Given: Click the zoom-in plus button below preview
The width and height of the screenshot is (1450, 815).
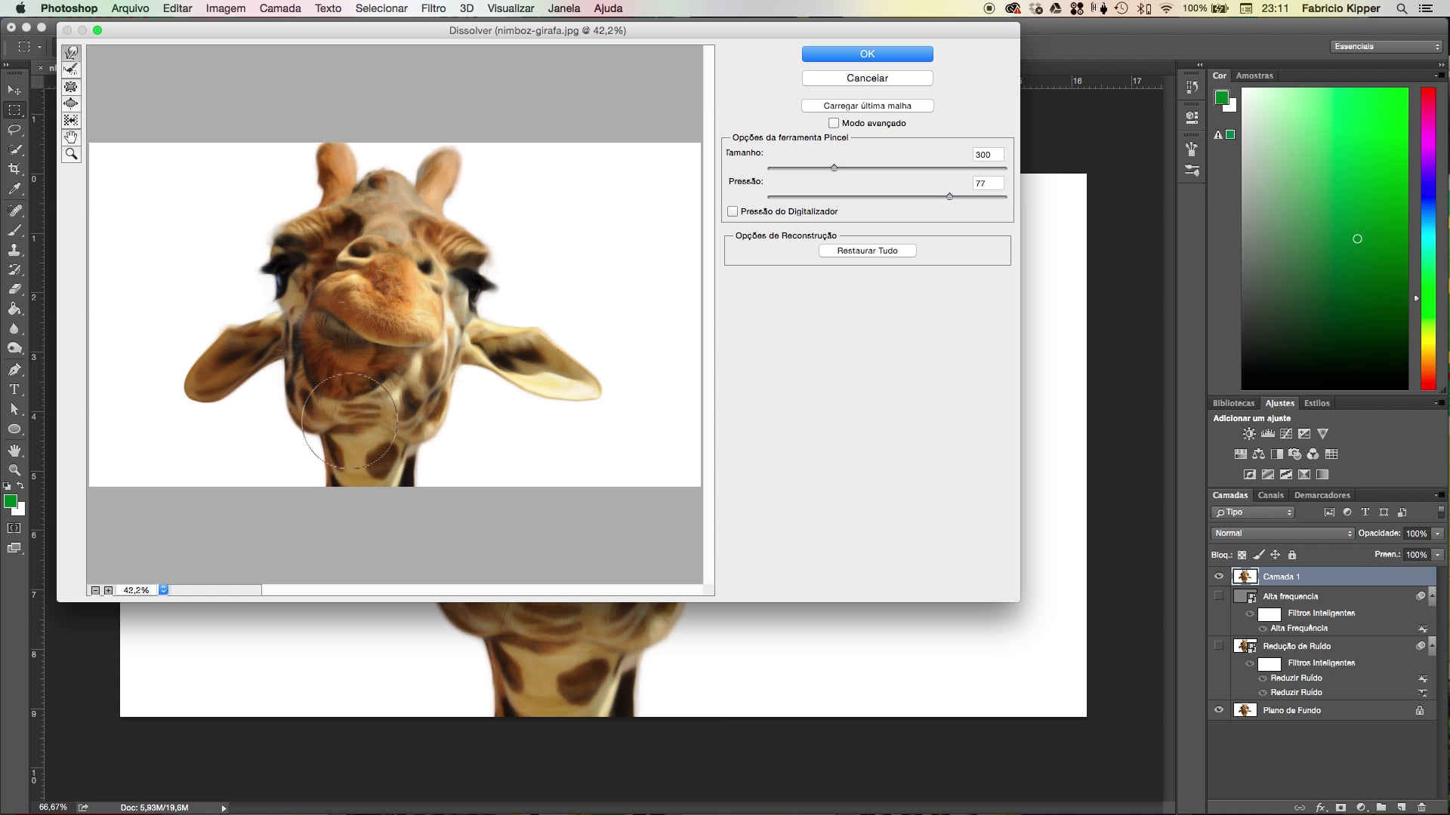Looking at the screenshot, I should click(x=108, y=590).
